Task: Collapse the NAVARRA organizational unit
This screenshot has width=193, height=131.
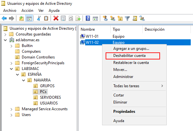Action: pyautogui.click(x=23, y=80)
